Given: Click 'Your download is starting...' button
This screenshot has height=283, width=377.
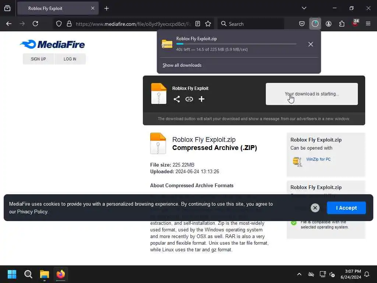Looking at the screenshot, I should pyautogui.click(x=311, y=94).
